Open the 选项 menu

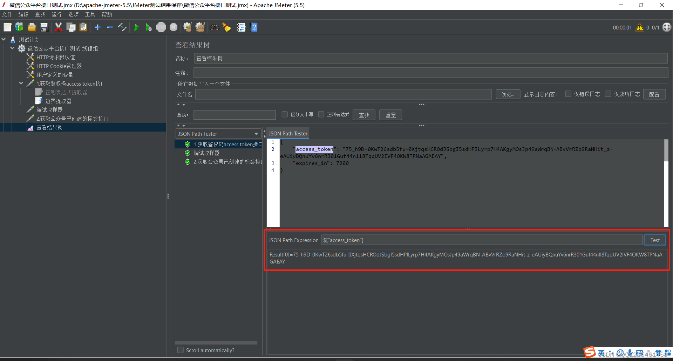(74, 14)
